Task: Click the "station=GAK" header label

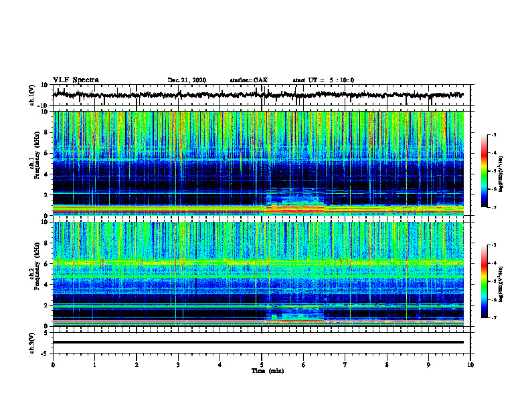Action: [x=249, y=80]
